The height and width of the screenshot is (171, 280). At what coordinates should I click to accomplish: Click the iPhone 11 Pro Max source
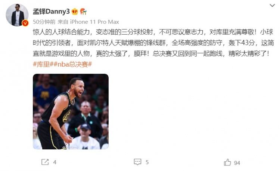click(x=94, y=22)
